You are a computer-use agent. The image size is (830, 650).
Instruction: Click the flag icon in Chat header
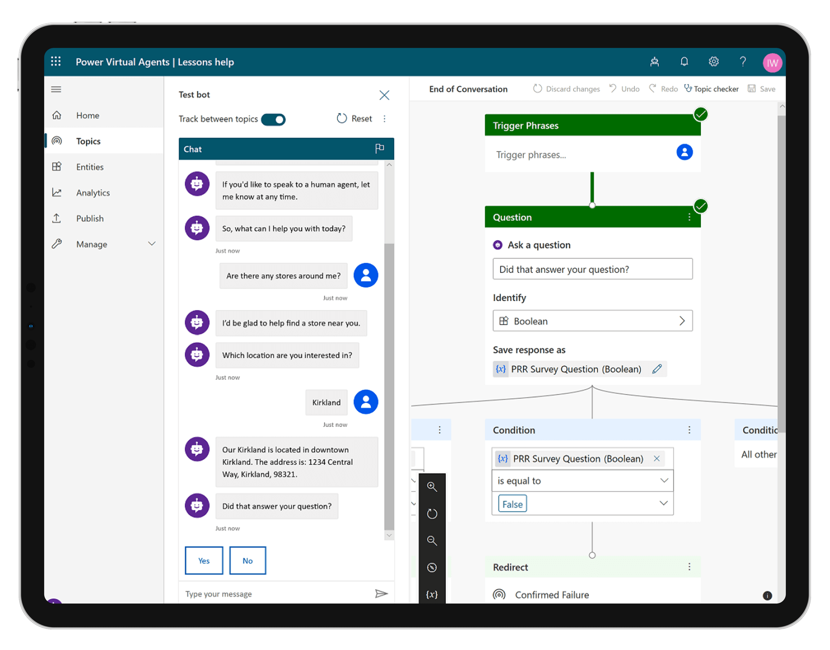[x=380, y=148]
